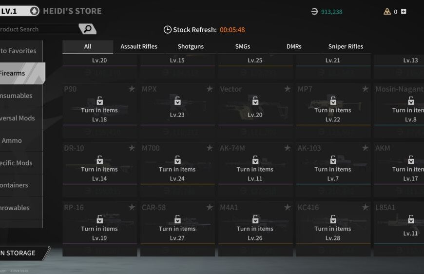The height and width of the screenshot is (274, 424).
Task: Click the star icon on KC416
Action: (x=365, y=208)
